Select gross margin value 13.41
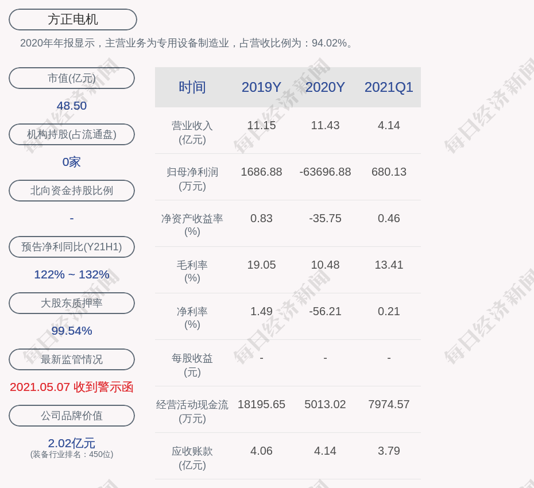Image resolution: width=534 pixels, height=488 pixels. tap(389, 265)
